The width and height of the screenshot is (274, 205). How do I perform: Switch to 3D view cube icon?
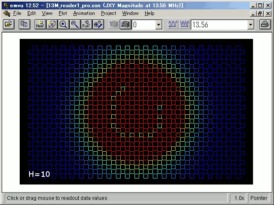point(52,24)
